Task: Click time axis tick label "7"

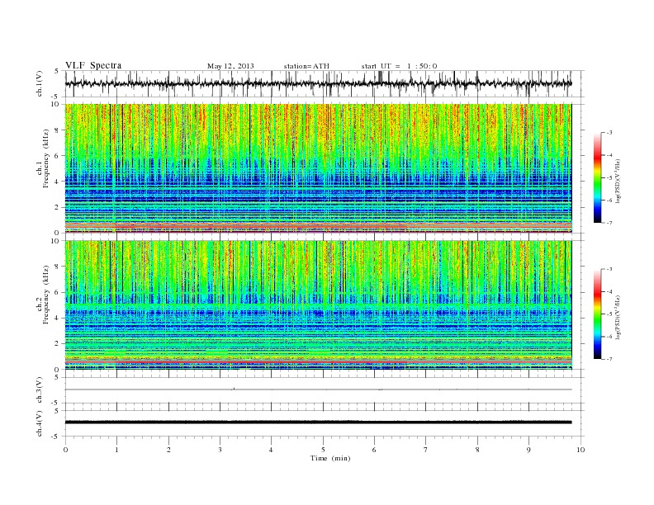Action: [x=426, y=450]
